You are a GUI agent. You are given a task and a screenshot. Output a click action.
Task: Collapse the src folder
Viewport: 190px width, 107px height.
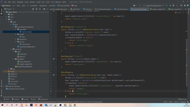point(6,19)
